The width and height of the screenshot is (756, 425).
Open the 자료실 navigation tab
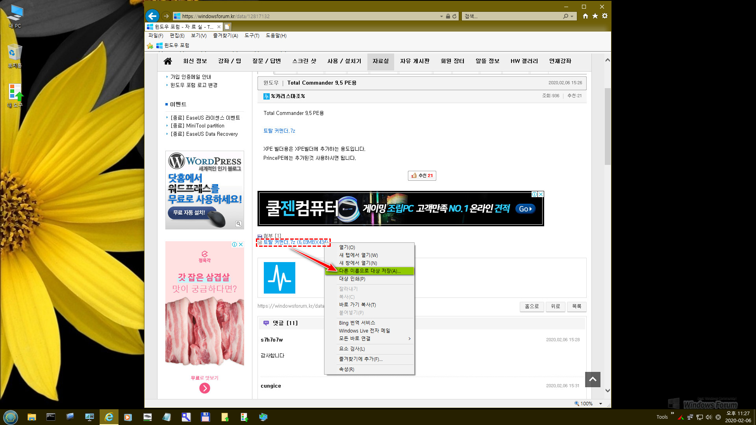(x=381, y=61)
